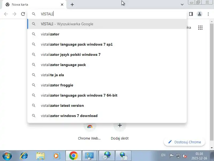Click the muted volume tray icon
Image resolution: width=214 pixels, height=161 pixels.
pos(185,156)
